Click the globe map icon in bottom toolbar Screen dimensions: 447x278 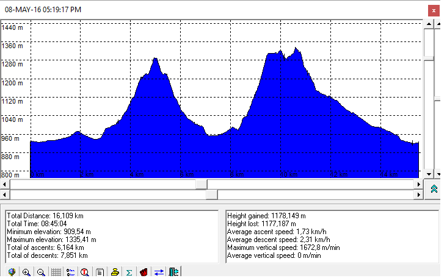(x=12, y=272)
